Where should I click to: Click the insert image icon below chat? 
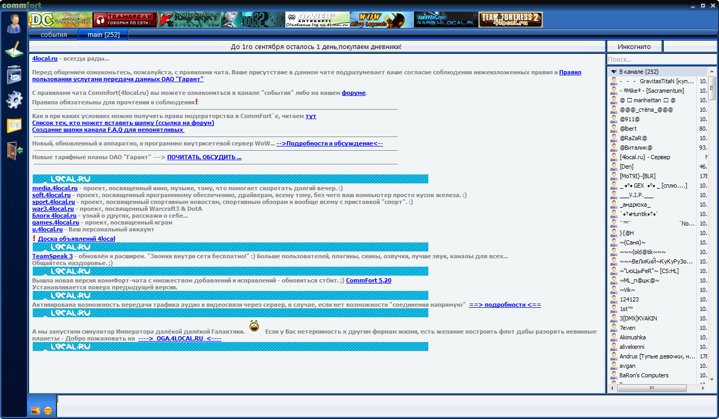[x=35, y=410]
